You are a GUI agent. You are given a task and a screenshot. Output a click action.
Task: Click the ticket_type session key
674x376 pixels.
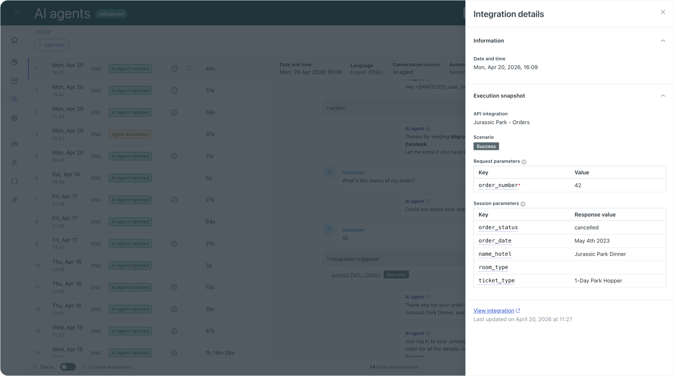coord(497,281)
